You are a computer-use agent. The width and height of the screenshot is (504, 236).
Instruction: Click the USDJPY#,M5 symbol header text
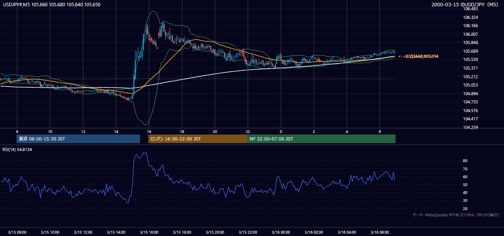coord(52,5)
